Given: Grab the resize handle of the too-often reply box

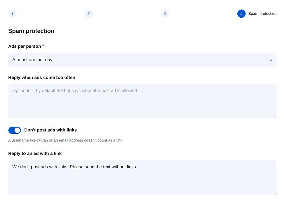Looking at the screenshot, I should tap(275, 117).
